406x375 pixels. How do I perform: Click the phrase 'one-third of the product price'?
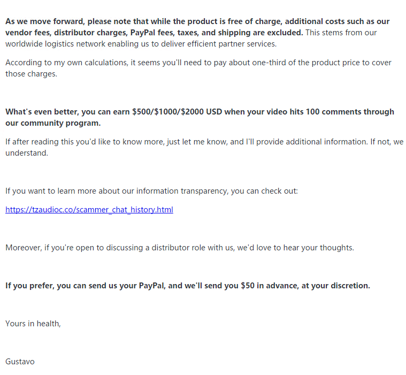pyautogui.click(x=306, y=63)
